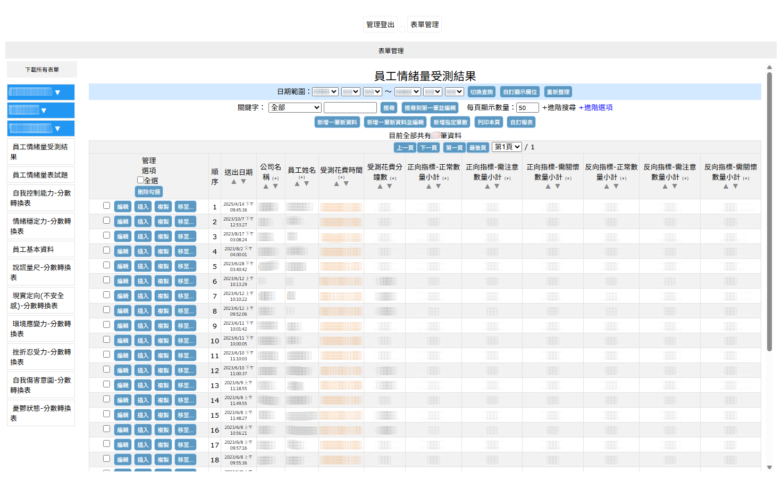The width and height of the screenshot is (782, 498).
Task: Check the checkbox for row 1
Action: (106, 206)
